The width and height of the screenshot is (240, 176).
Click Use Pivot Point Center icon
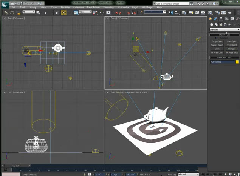coord(95,12)
